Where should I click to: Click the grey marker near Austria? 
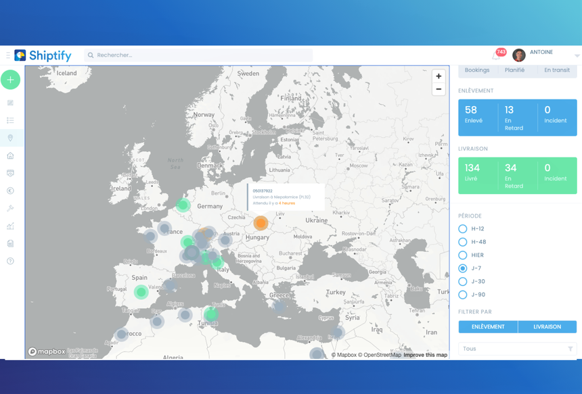tap(225, 240)
